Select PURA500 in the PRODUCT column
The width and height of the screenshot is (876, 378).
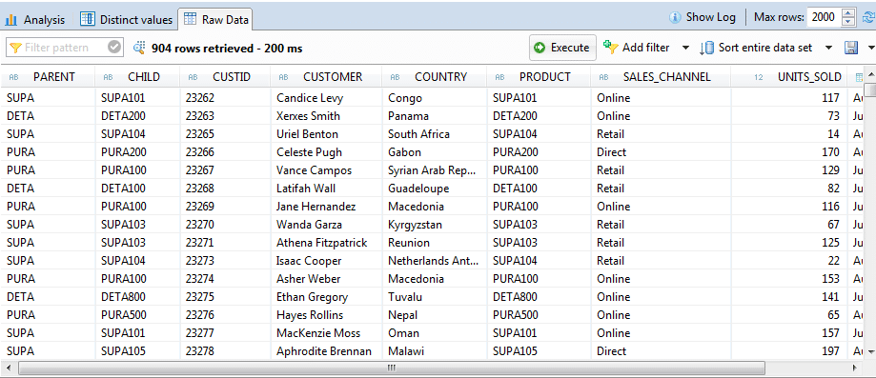point(539,315)
